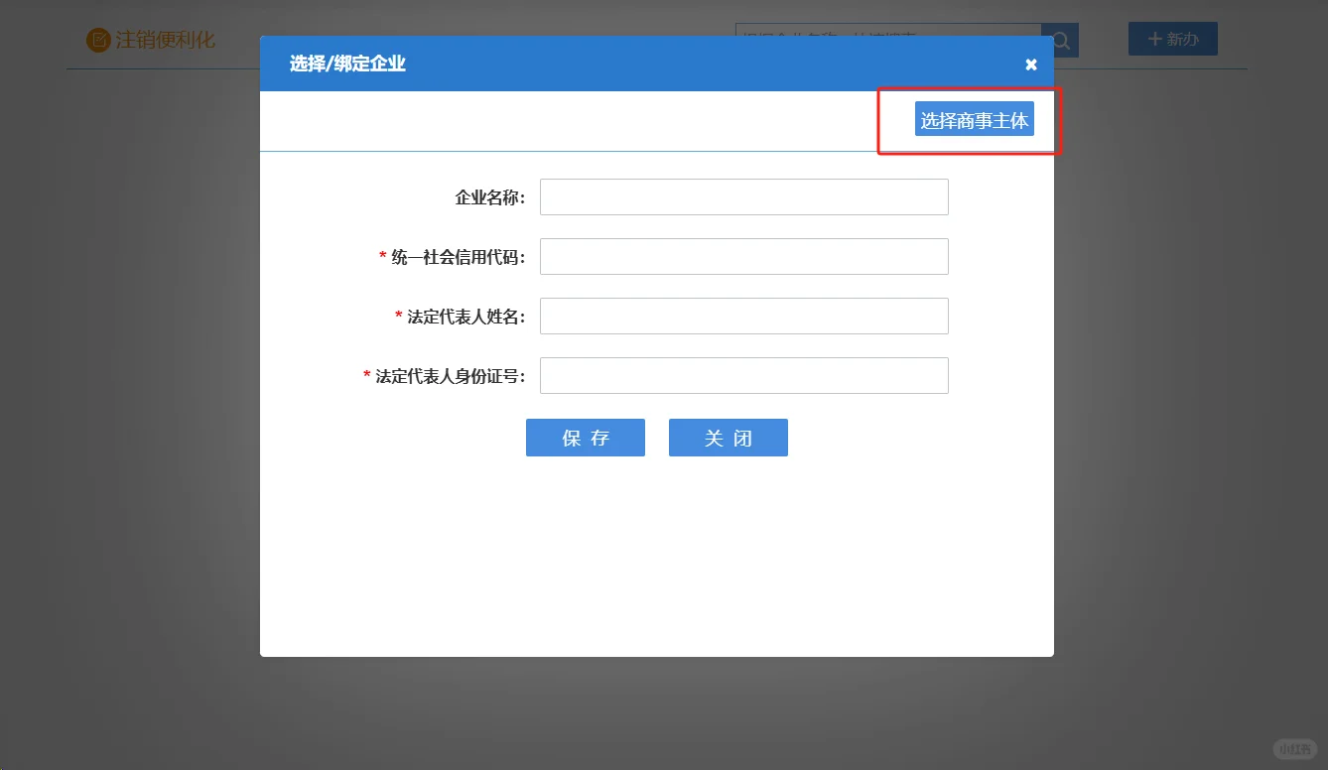Click the 企业名称 input field
This screenshot has height=770, width=1328.
pyautogui.click(x=743, y=196)
